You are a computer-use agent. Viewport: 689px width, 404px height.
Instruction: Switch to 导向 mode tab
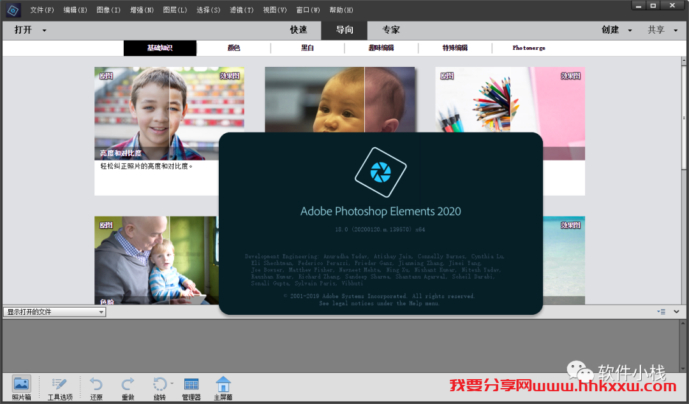[x=344, y=30]
